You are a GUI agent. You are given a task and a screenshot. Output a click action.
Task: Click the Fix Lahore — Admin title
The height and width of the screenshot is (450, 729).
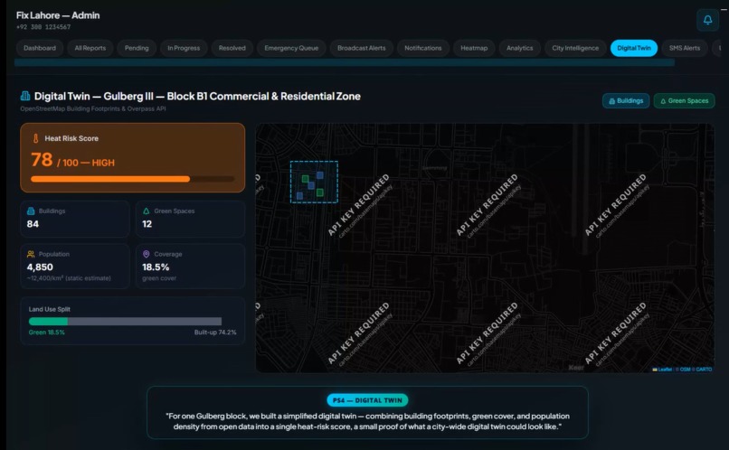pos(58,15)
